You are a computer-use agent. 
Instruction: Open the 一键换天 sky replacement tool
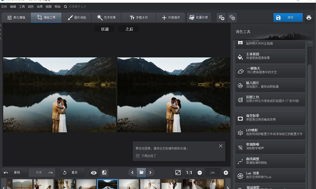pos(270,71)
